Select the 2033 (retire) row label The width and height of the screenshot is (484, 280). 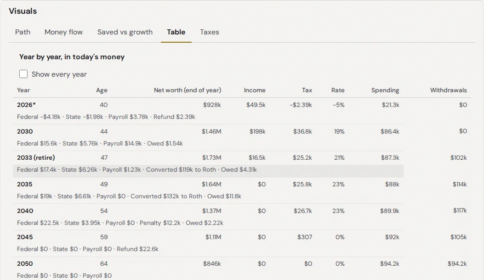pos(36,157)
